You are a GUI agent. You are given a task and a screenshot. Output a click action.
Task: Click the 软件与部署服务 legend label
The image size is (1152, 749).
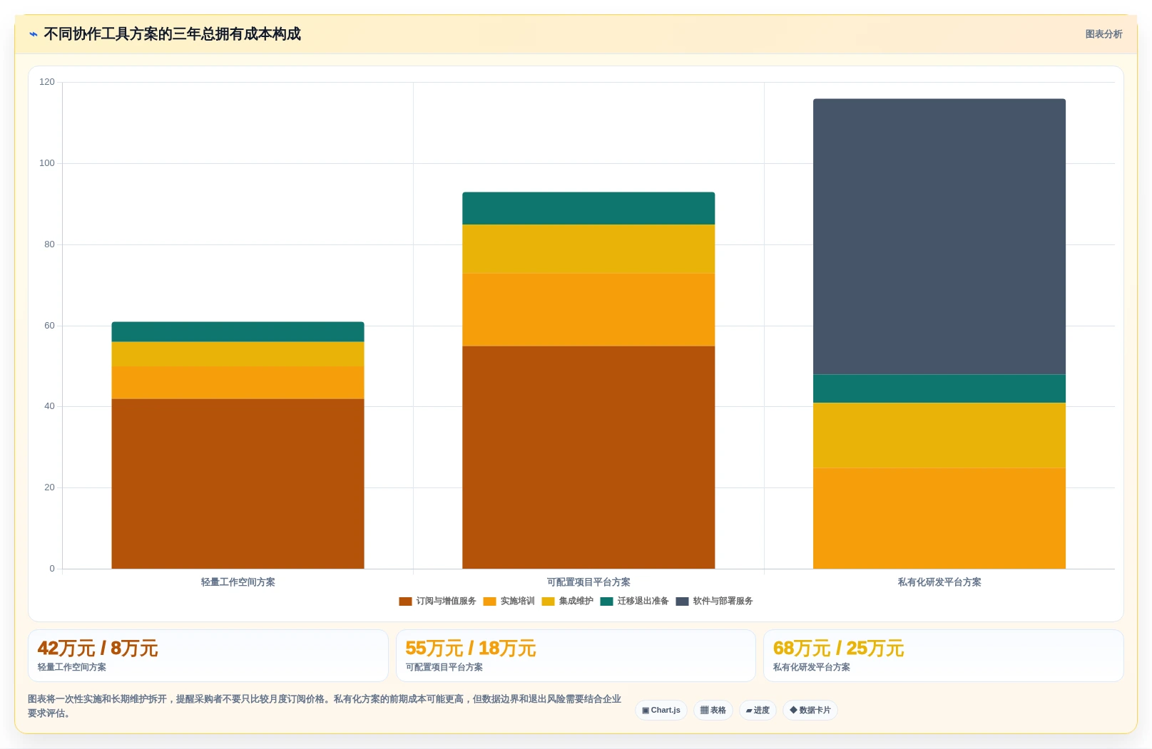(x=723, y=601)
